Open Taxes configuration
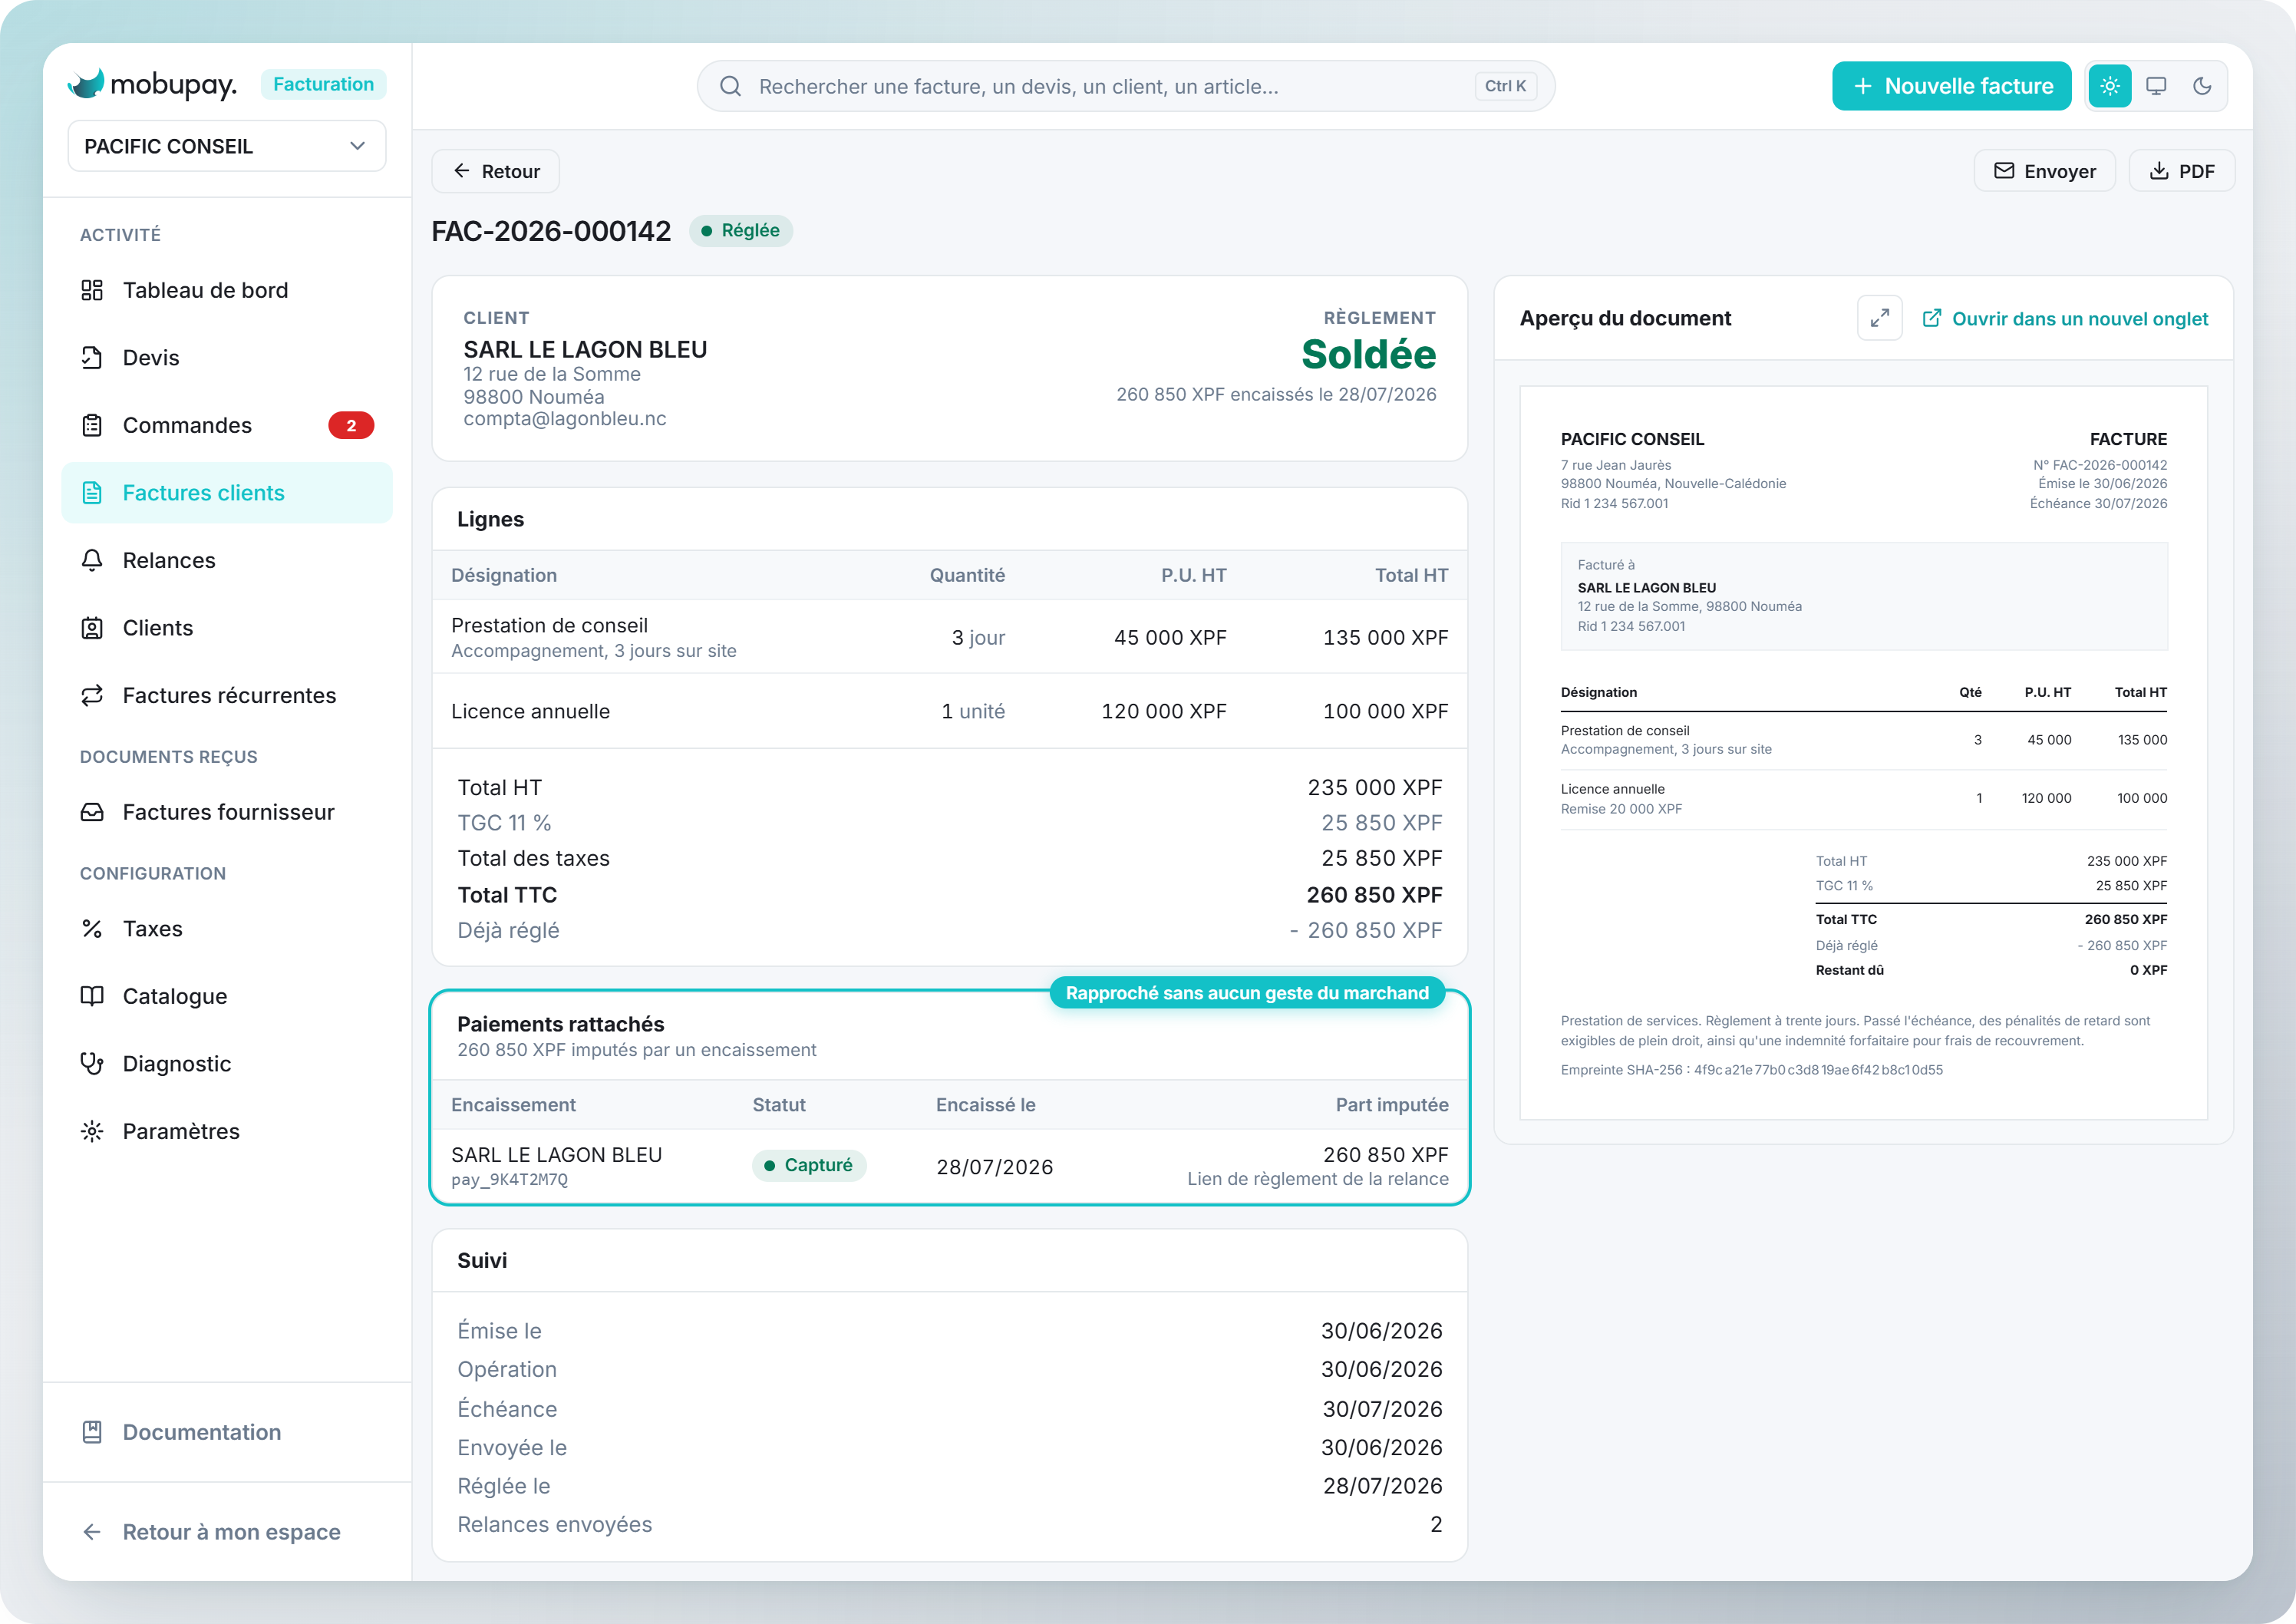Image resolution: width=2296 pixels, height=1624 pixels. [227, 929]
